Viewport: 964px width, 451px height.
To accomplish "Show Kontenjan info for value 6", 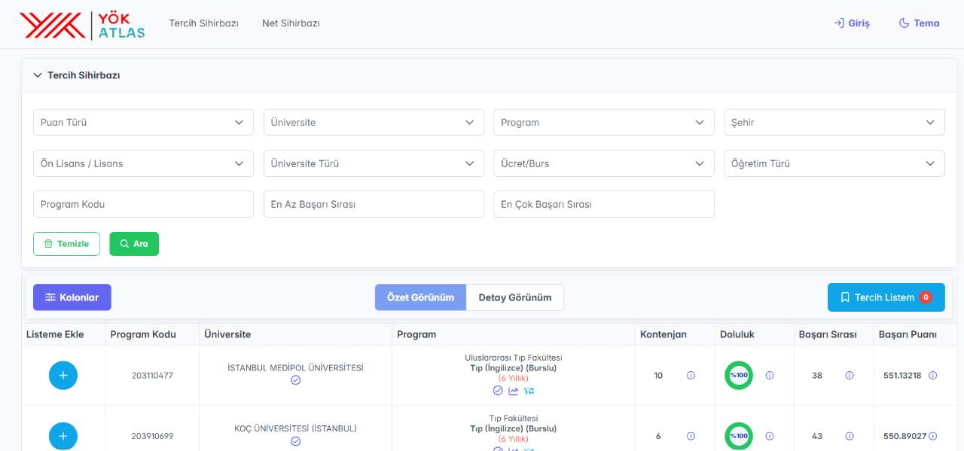I will coord(691,436).
